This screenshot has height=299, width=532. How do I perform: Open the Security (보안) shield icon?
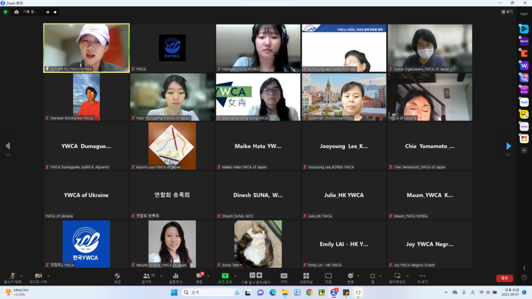[117, 277]
